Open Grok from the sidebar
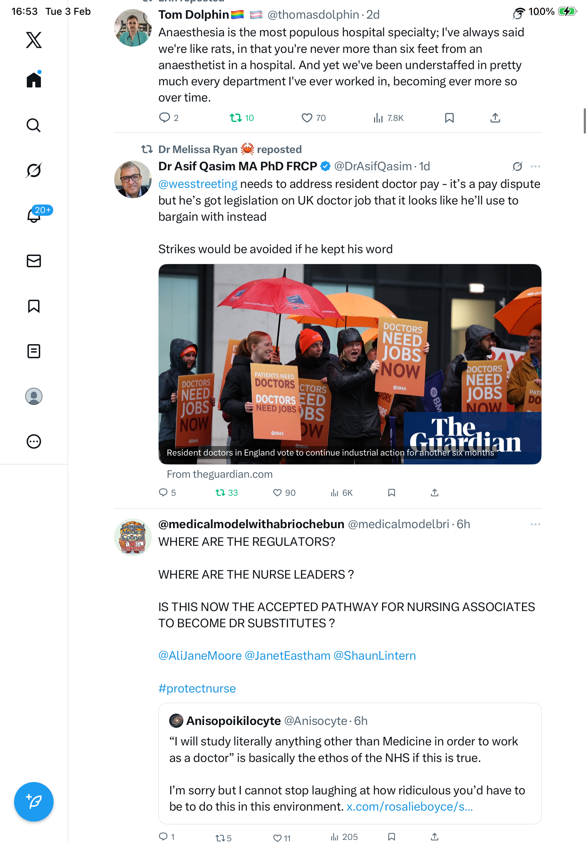This screenshot has height=842, width=588. point(34,170)
